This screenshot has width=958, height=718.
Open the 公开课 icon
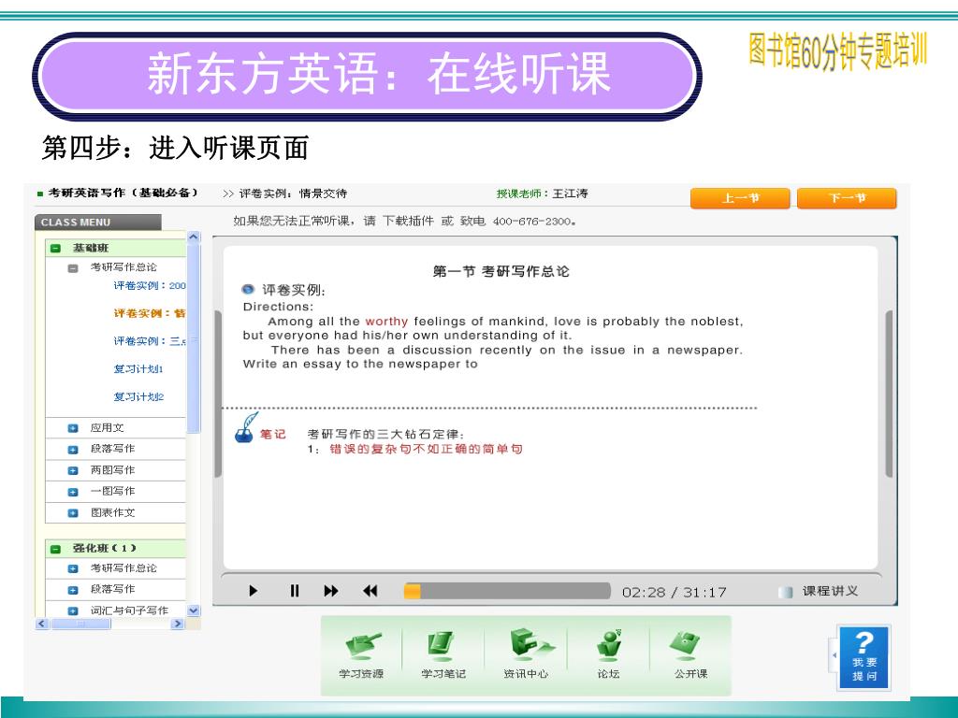coord(691,655)
